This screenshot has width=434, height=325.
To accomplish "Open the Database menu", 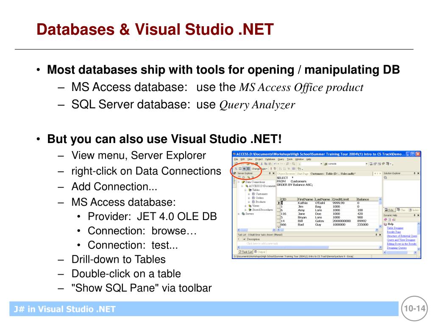I will (270, 159).
